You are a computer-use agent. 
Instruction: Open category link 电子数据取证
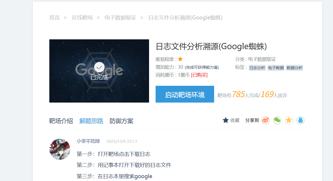(262, 59)
